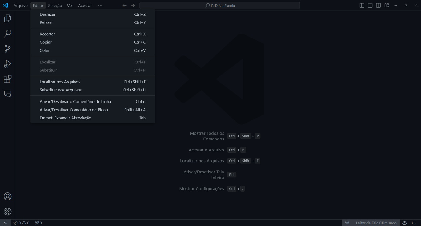Choose Emmet: Expandir Abreviação
421x226 pixels.
93,118
